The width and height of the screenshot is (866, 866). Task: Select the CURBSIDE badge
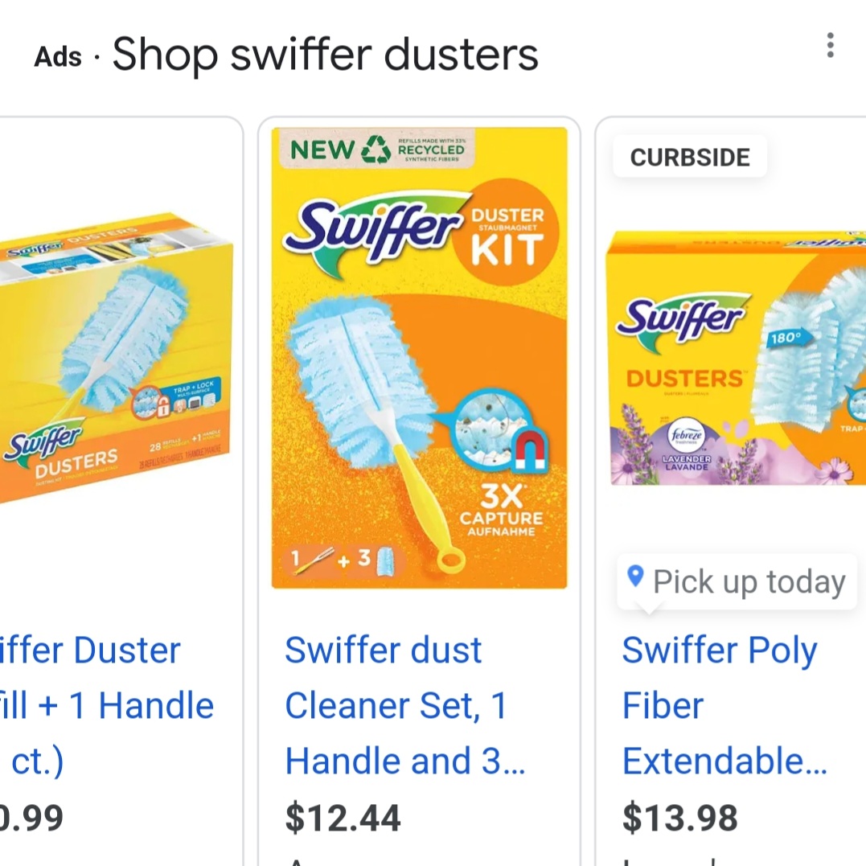coord(690,157)
